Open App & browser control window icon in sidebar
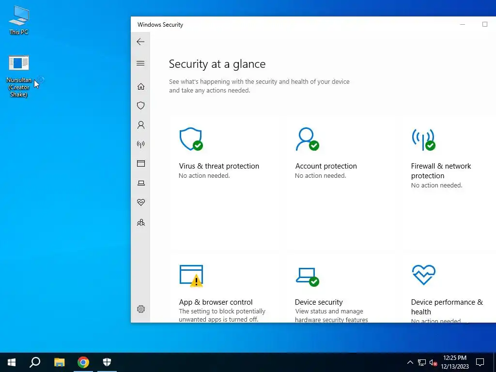496x372 pixels. (141, 164)
